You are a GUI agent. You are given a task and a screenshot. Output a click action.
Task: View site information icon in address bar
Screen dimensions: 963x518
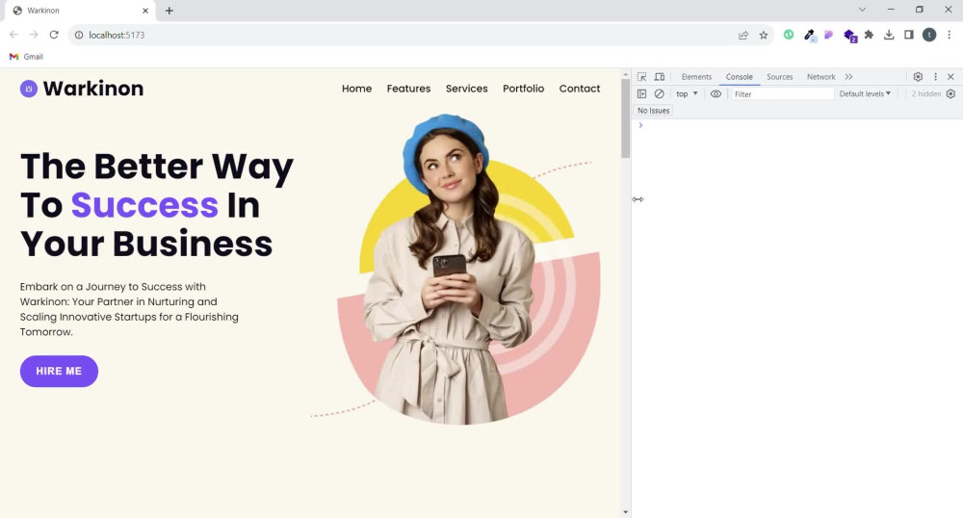(79, 35)
